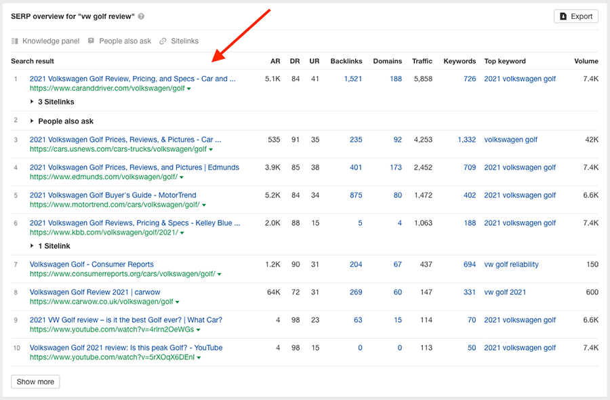Click the Backlinks column header
The image size is (610, 400).
point(346,61)
